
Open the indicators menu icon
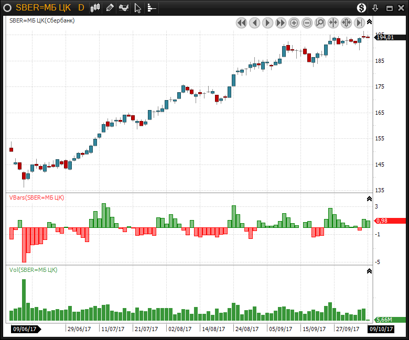click(124, 8)
